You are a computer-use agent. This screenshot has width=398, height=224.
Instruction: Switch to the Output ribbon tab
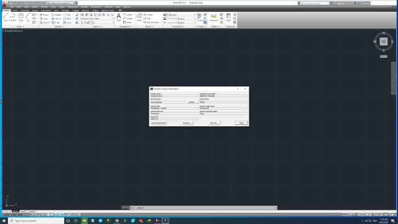(x=75, y=11)
